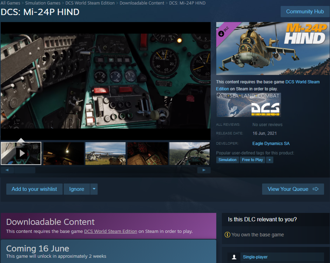Click the Ignore button
The image size is (330, 263).
point(76,189)
